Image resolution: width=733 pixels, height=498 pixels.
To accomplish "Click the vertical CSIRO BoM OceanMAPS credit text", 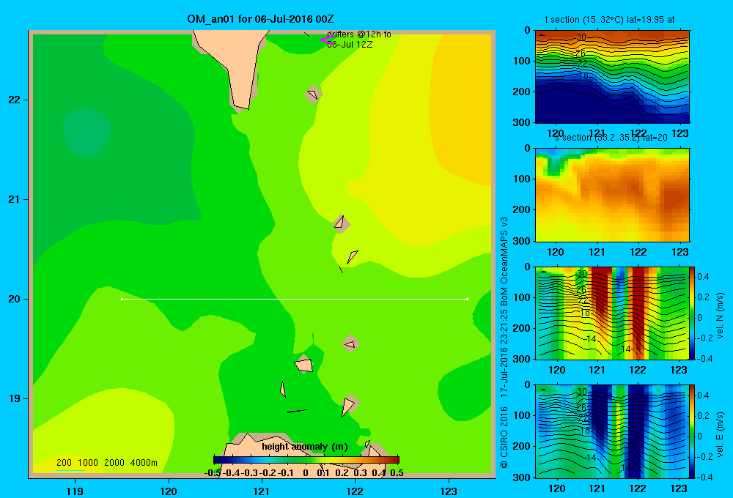I will point(504,343).
